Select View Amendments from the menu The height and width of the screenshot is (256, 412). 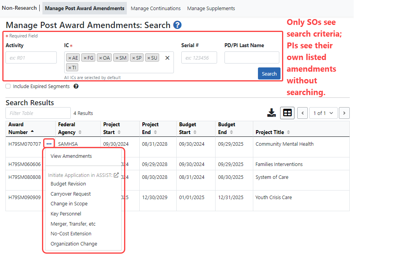click(x=71, y=155)
